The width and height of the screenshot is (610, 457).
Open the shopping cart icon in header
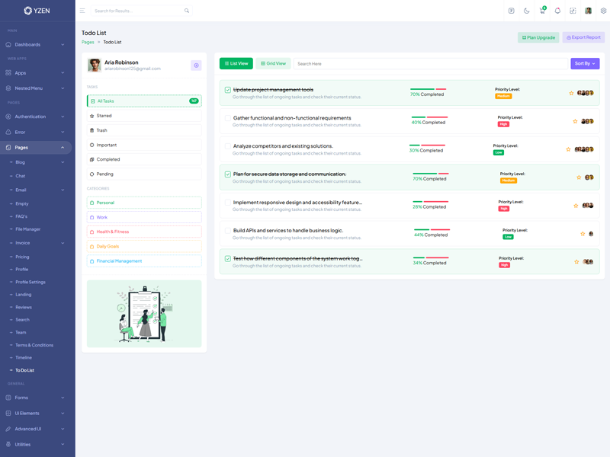coord(542,11)
